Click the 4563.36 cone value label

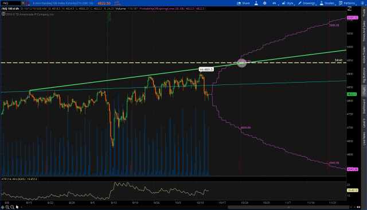334,163
